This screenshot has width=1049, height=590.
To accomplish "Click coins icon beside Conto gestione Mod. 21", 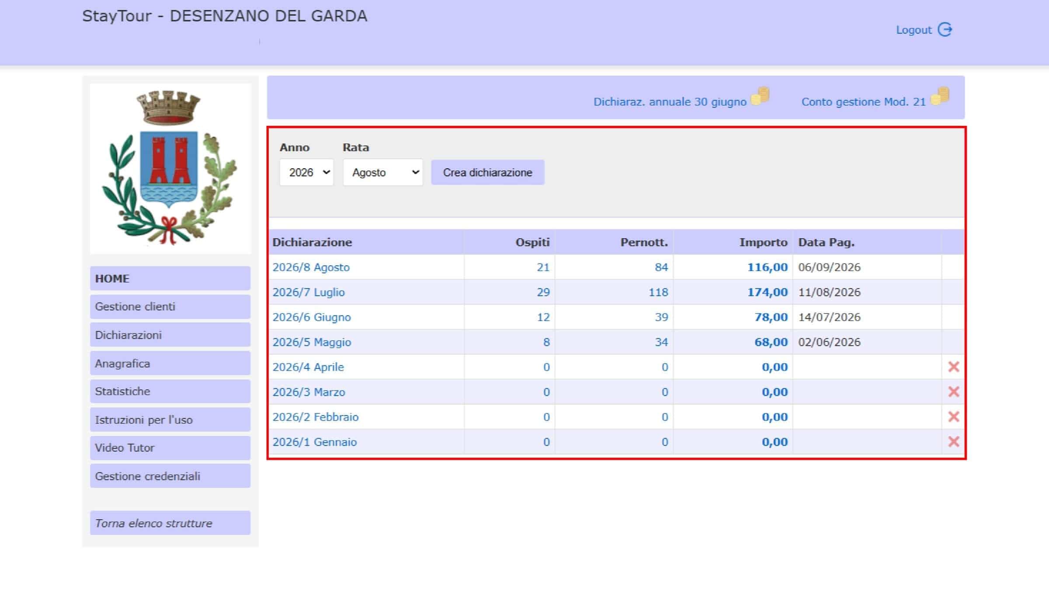I will click(940, 96).
